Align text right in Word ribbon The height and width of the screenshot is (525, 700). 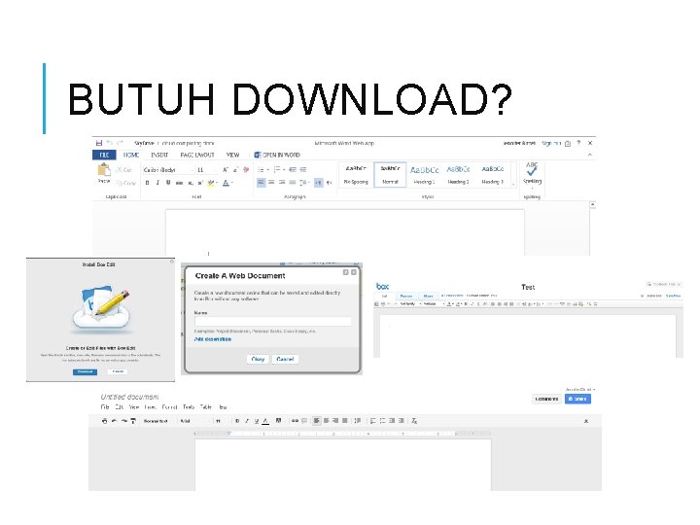[x=282, y=182]
